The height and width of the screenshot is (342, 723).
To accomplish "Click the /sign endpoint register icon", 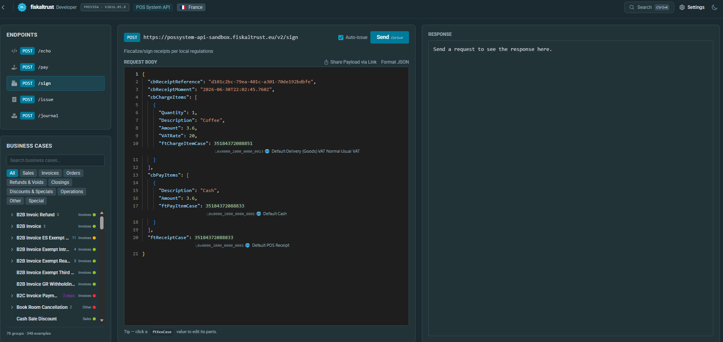I will [14, 83].
